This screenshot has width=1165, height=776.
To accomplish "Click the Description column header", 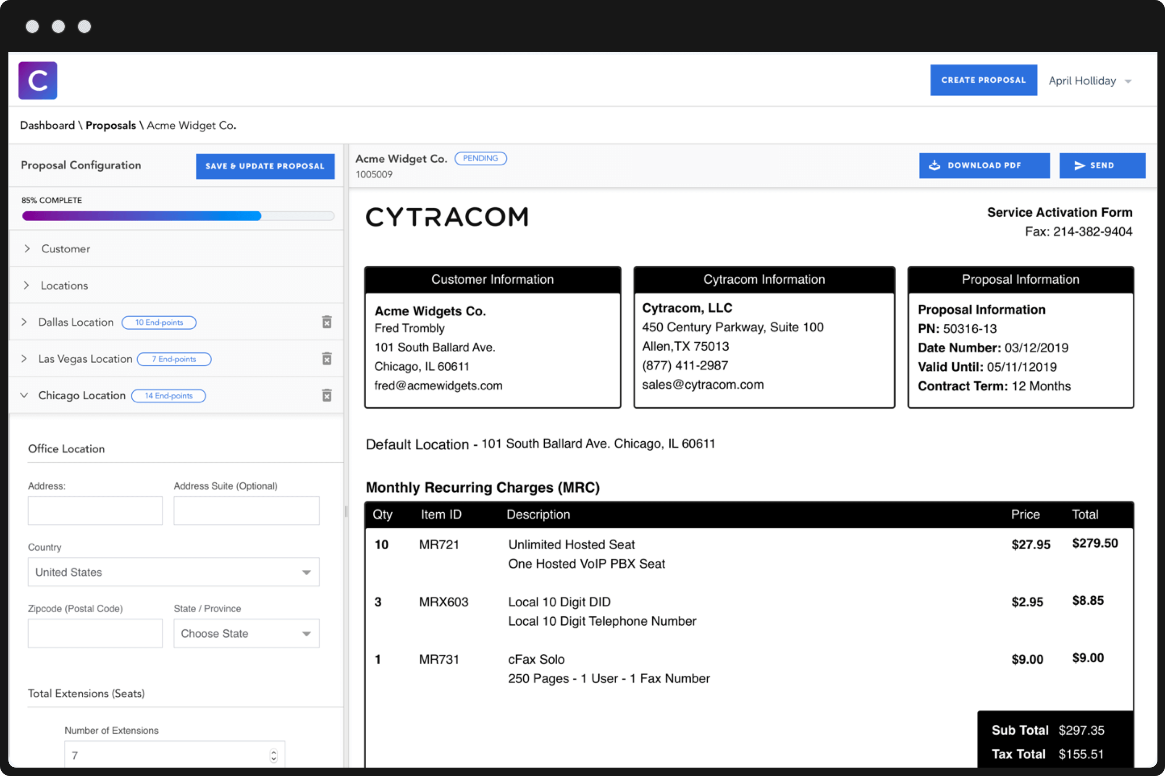I will pos(538,515).
